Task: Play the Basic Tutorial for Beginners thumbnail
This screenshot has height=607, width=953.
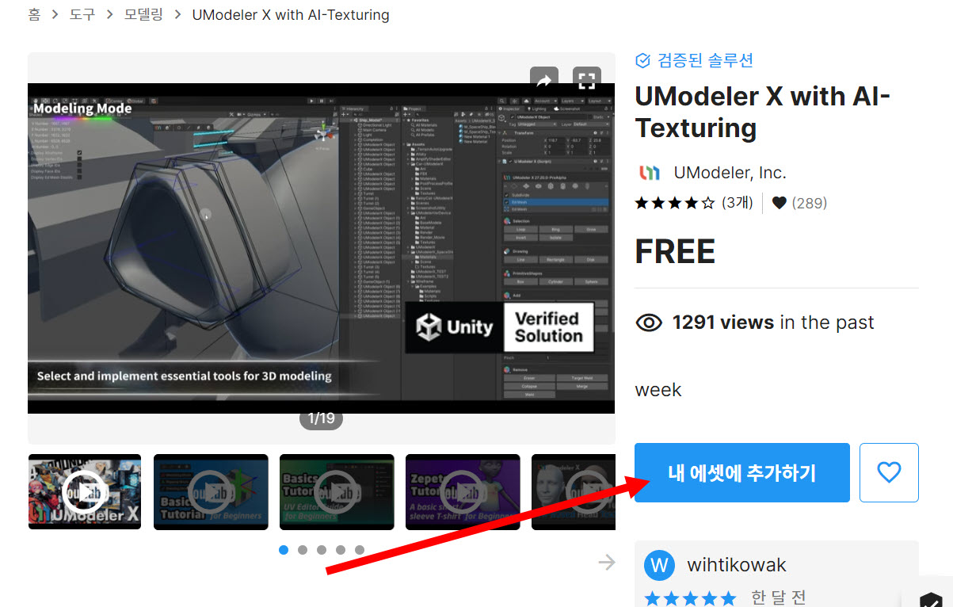Action: pyautogui.click(x=211, y=491)
